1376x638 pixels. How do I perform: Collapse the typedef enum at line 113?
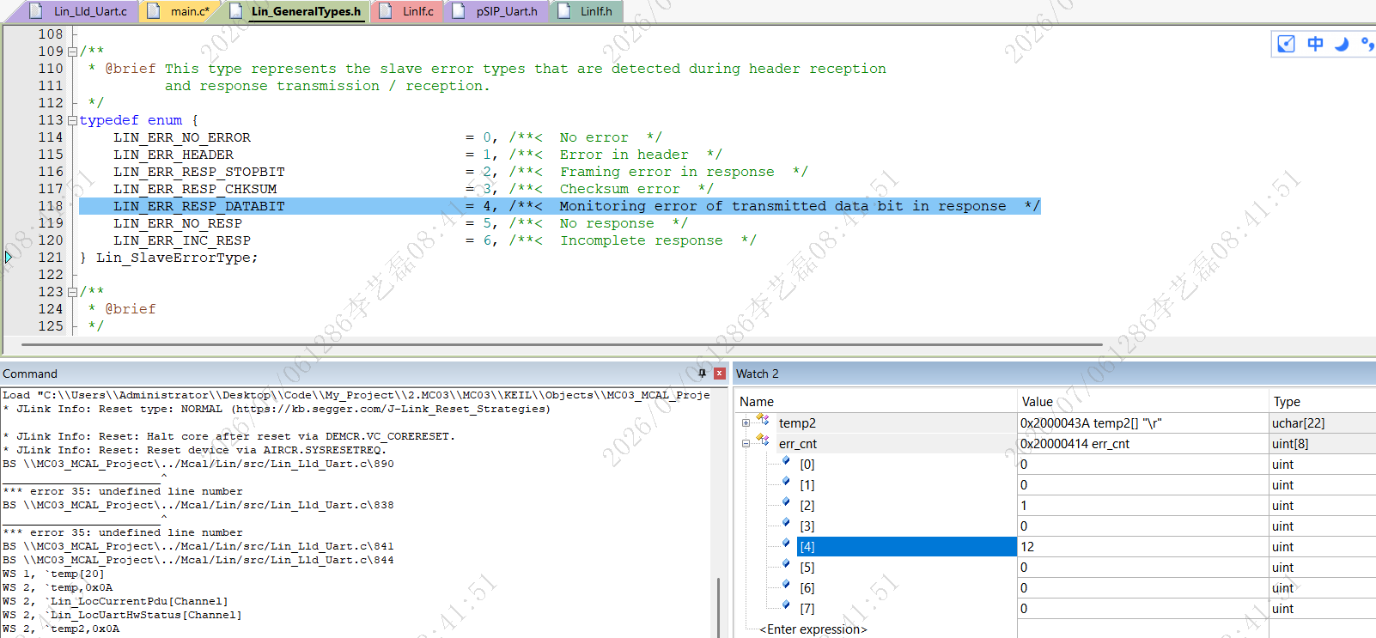[x=73, y=120]
